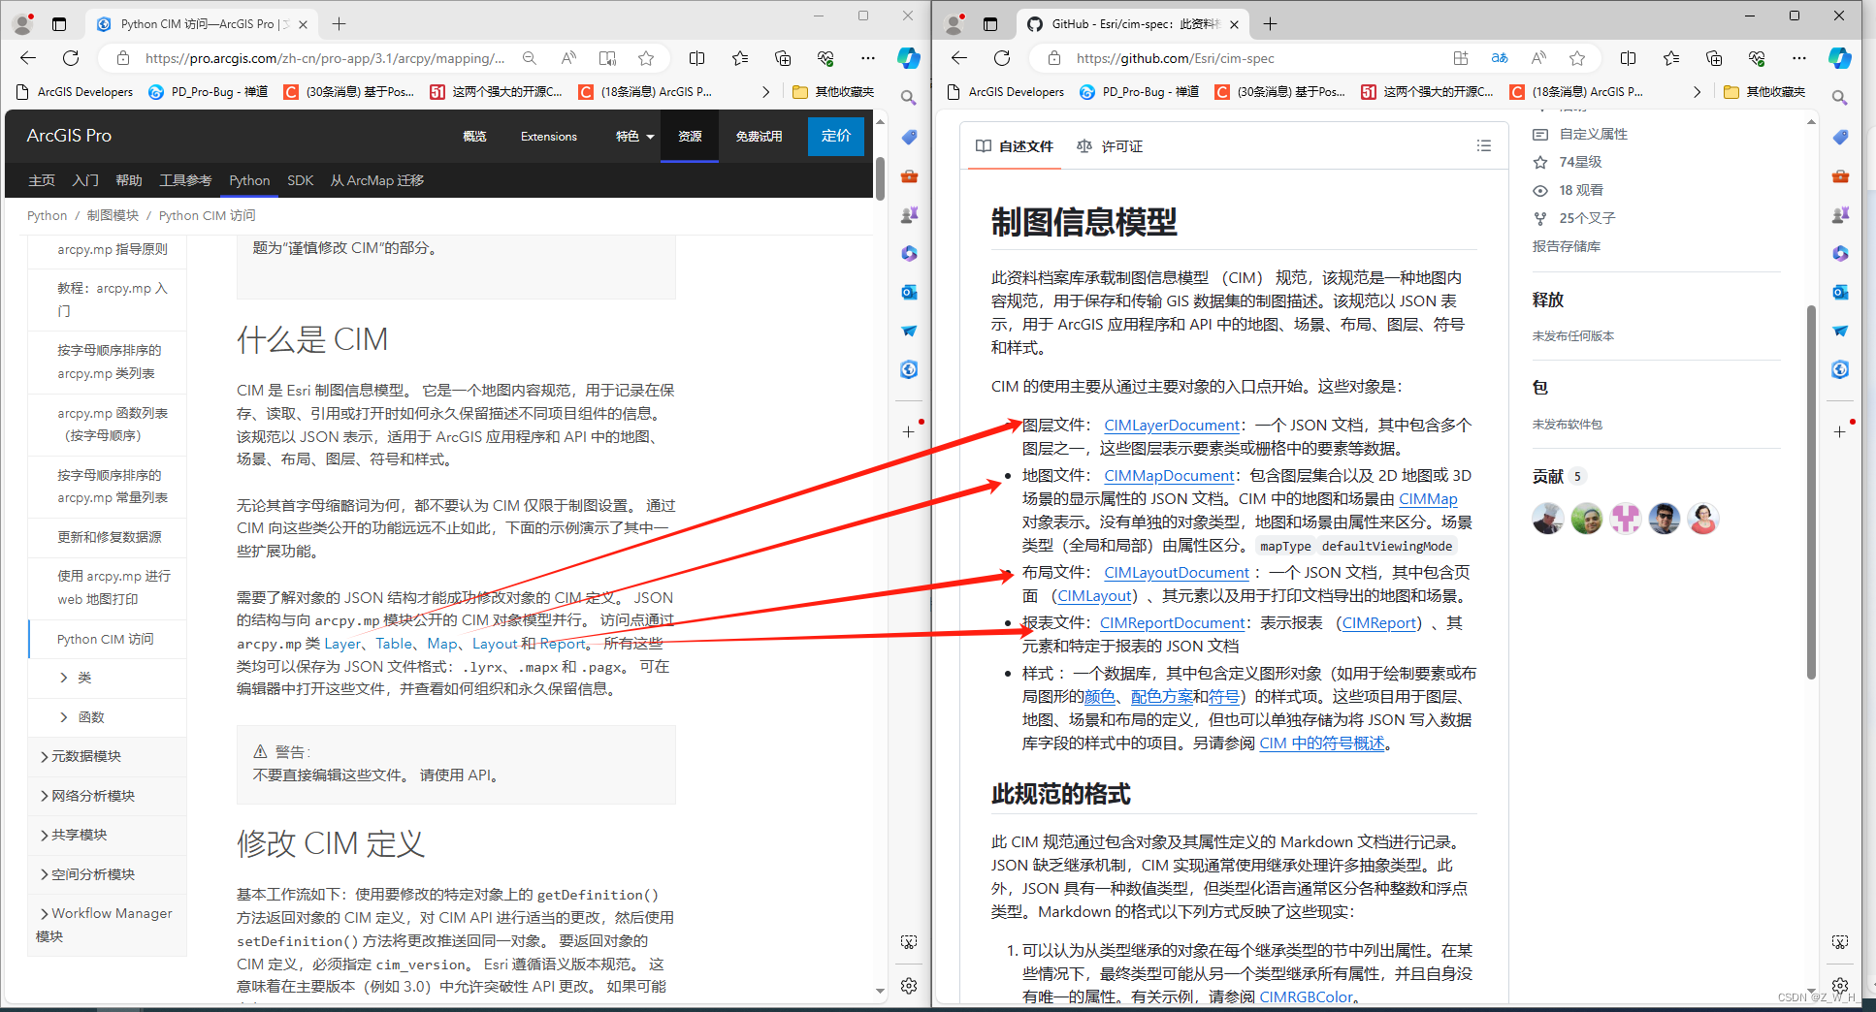
Task: Open ArcGIS Developers bookmark in GitHub window
Action: click(1006, 92)
